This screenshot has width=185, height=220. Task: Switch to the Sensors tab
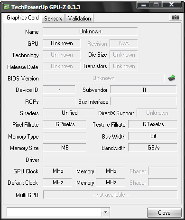pos(53,19)
